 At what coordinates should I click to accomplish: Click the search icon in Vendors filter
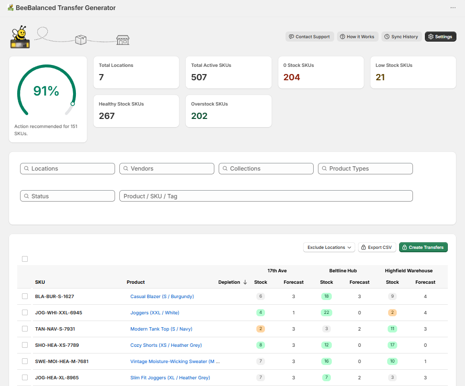(126, 169)
